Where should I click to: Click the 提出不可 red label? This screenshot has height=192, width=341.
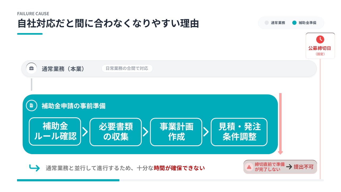point(303,167)
